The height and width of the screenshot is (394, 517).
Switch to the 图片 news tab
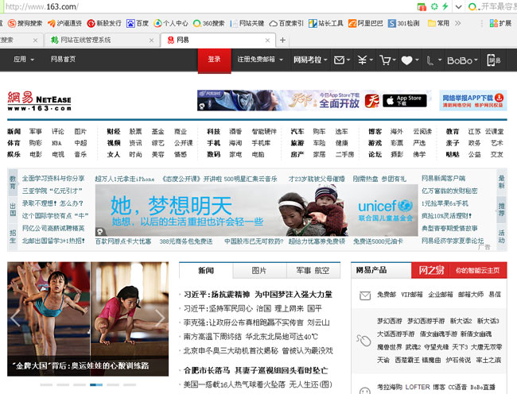259,271
